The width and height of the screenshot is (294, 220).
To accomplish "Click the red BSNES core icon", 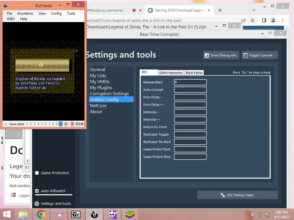I will pyautogui.click(x=72, y=124).
